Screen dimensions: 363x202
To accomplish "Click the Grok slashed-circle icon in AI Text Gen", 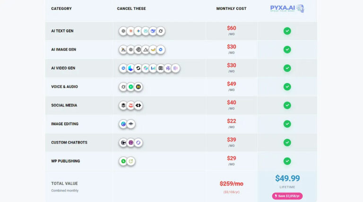I will (x=160, y=31).
